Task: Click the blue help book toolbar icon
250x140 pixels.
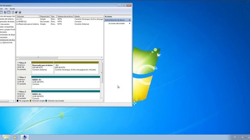Action: [x=5, y=12]
